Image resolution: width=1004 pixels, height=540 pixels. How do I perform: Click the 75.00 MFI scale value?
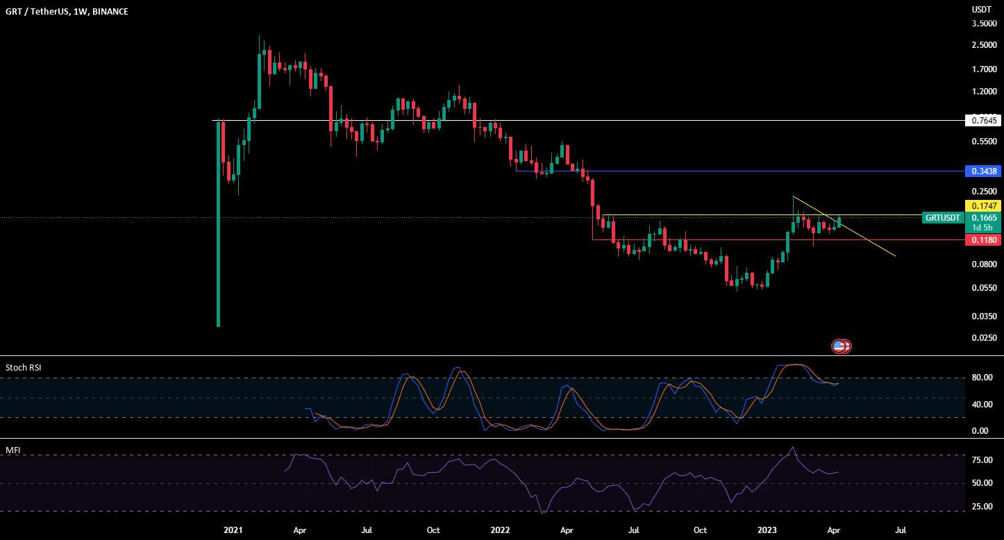(x=981, y=459)
